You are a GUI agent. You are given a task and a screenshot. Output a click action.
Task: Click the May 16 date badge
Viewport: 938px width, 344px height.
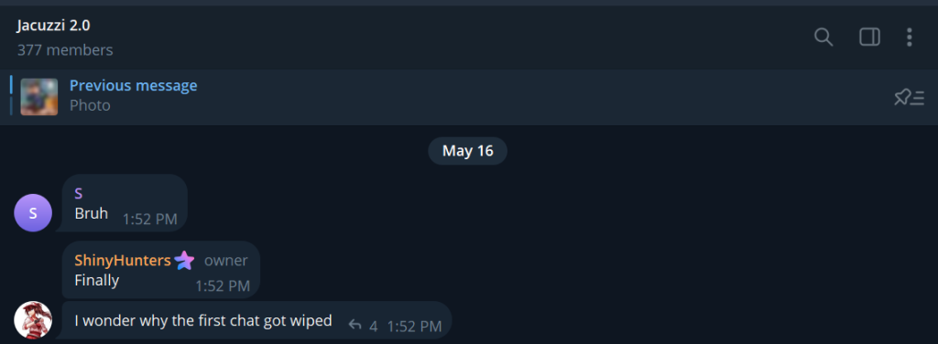coord(468,151)
